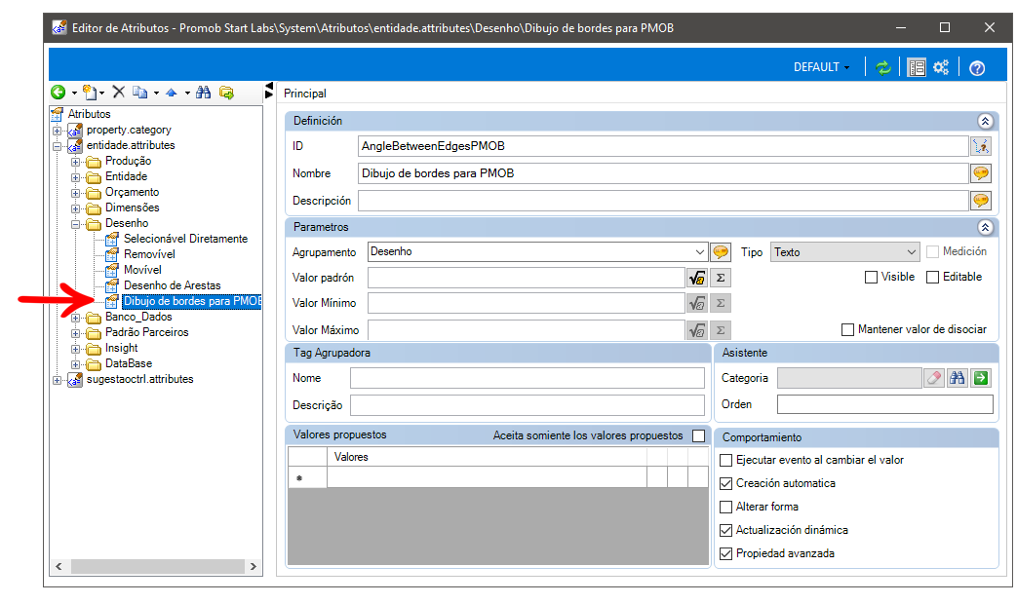The width and height of the screenshot is (1017, 604).
Task: Select the Desenho de Arestas attribute
Action: click(172, 285)
